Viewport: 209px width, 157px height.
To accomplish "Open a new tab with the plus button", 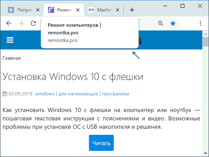I will point(132,10).
